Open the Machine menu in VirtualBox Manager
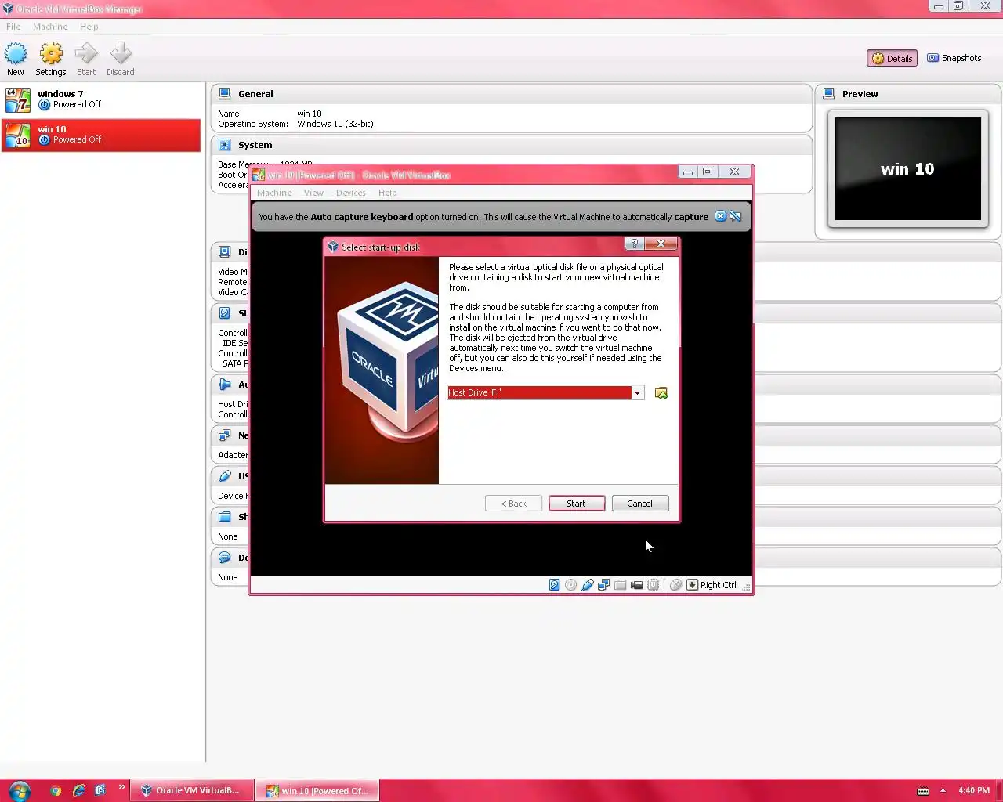This screenshot has height=802, width=1003. pyautogui.click(x=50, y=27)
